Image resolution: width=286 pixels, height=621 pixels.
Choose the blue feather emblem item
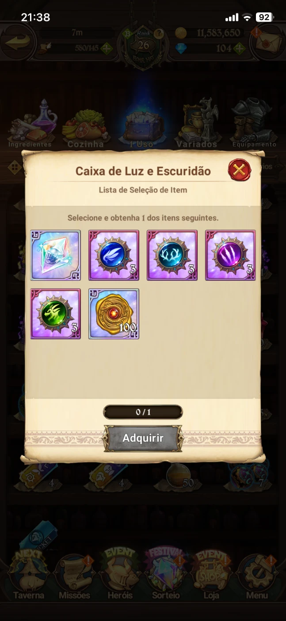[114, 255]
